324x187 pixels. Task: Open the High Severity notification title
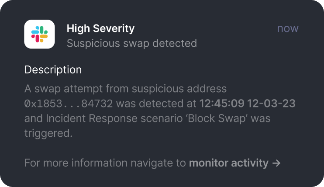[100, 28]
